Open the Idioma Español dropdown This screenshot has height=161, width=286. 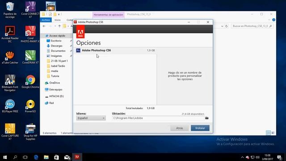[91, 118]
